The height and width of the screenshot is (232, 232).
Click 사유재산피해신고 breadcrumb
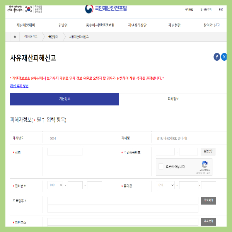79,37
